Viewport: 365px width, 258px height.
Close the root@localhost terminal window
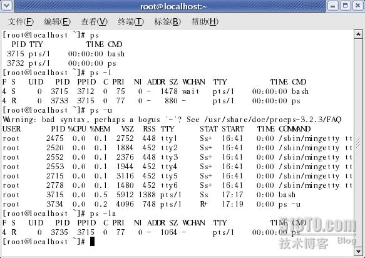357,6
